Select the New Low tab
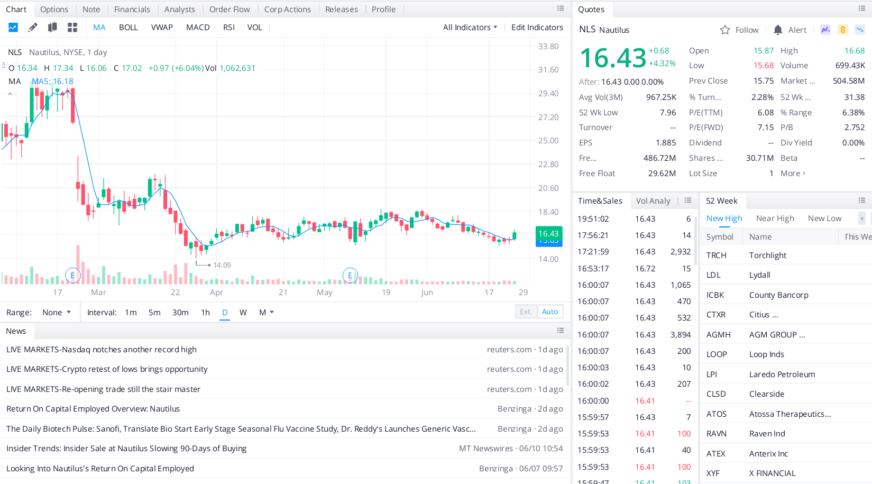Viewport: 872px width, 484px height. 825,218
